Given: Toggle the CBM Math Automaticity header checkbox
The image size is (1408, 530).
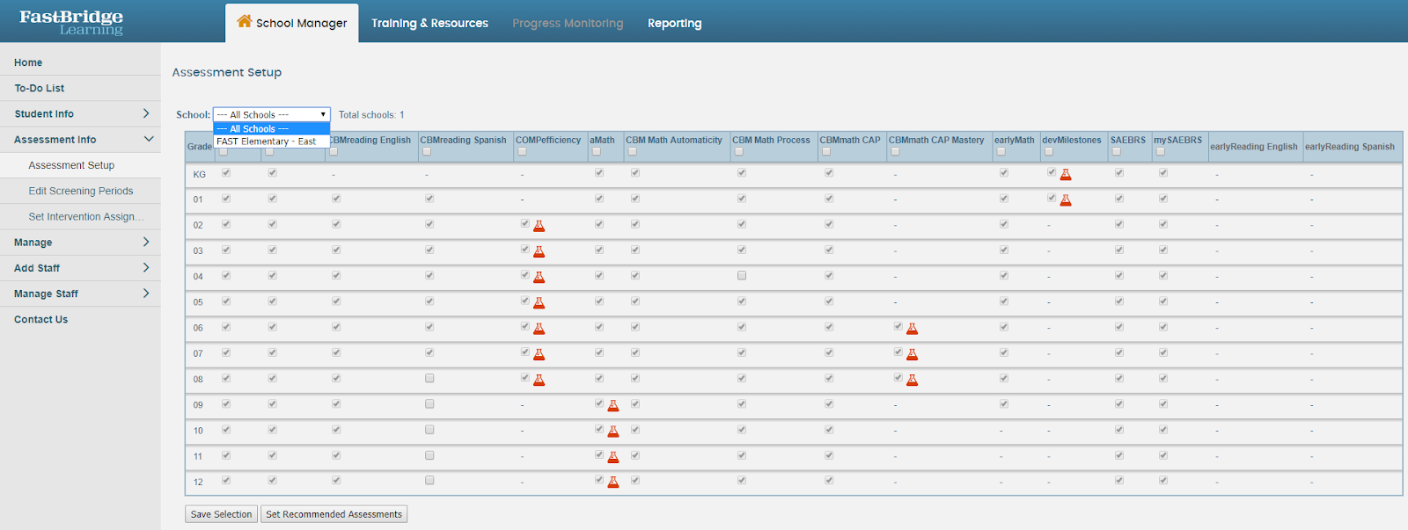Looking at the screenshot, I should click(632, 151).
